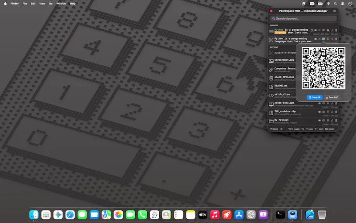The image size is (356, 223).
Task: Open the Apple menu
Action: tap(5, 4)
